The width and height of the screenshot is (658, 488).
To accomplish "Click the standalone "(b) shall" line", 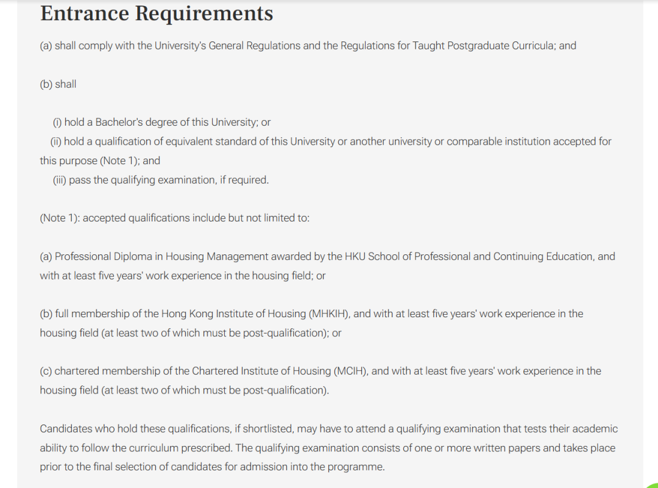I will [x=58, y=84].
